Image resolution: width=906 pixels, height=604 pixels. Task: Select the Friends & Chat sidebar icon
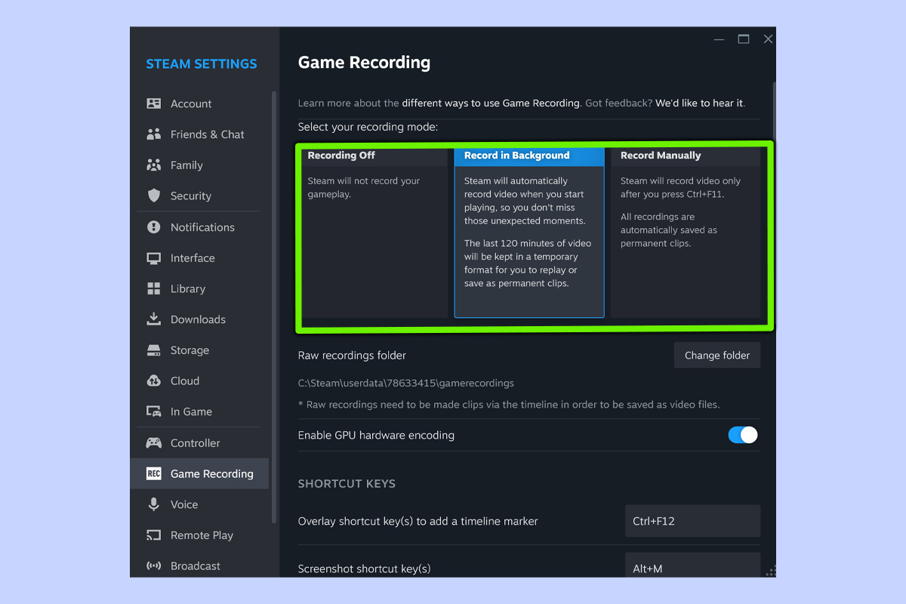pyautogui.click(x=153, y=134)
